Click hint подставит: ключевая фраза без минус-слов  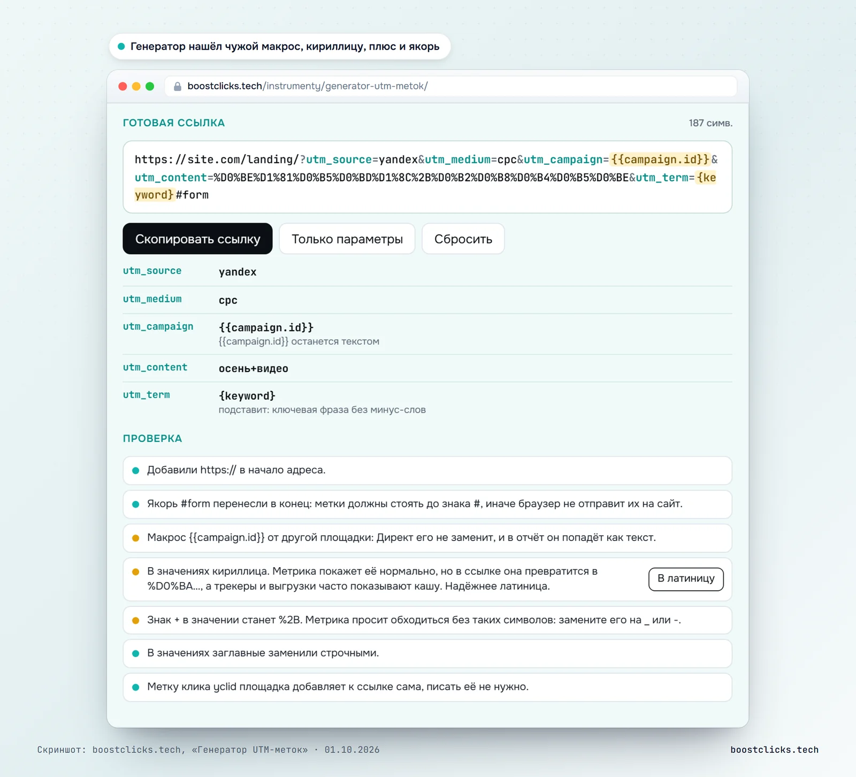point(322,410)
